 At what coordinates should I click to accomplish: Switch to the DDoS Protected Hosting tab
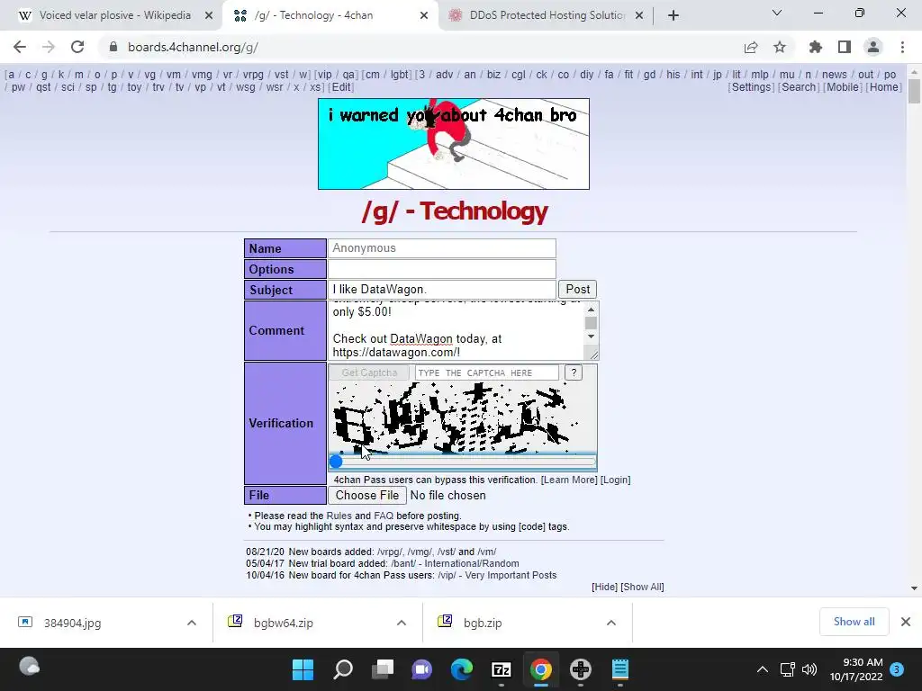[x=546, y=15]
